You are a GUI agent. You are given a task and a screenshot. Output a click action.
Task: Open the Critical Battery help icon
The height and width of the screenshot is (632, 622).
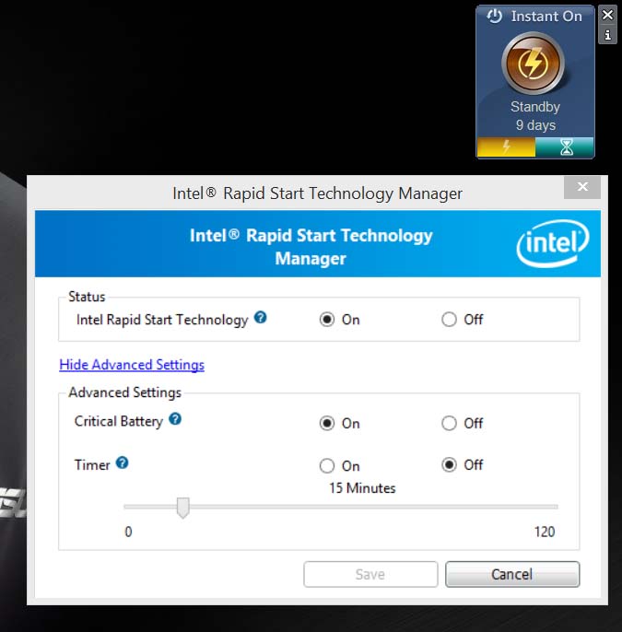pyautogui.click(x=175, y=419)
